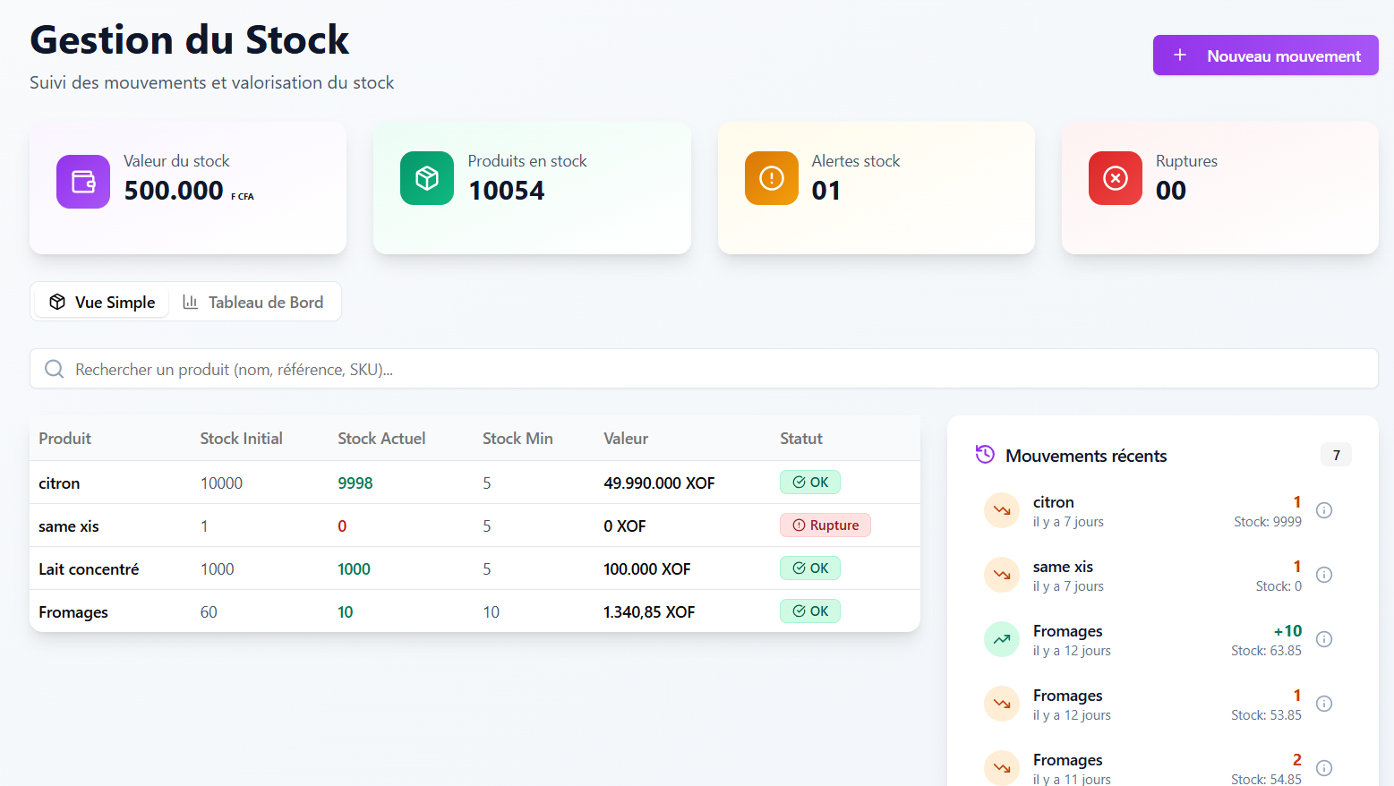Click the red downward trend icon beside citron

tap(1001, 509)
